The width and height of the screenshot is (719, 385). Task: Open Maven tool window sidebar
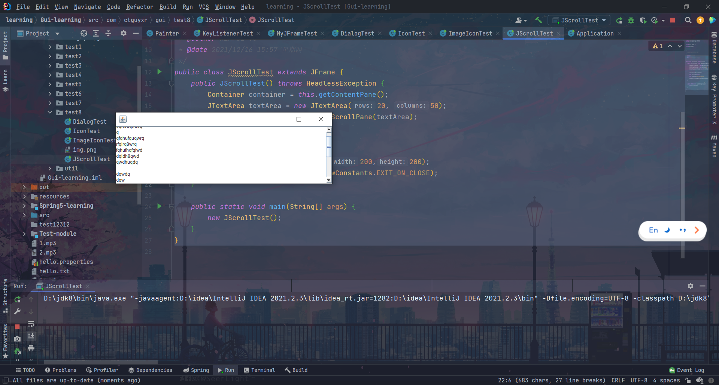[x=714, y=146]
